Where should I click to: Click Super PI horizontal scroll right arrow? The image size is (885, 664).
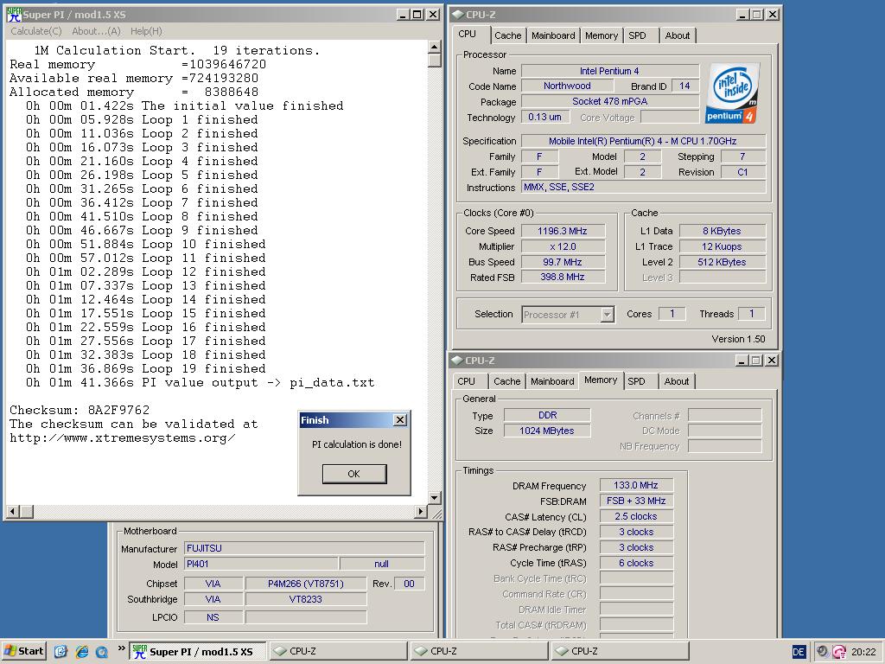pyautogui.click(x=421, y=512)
